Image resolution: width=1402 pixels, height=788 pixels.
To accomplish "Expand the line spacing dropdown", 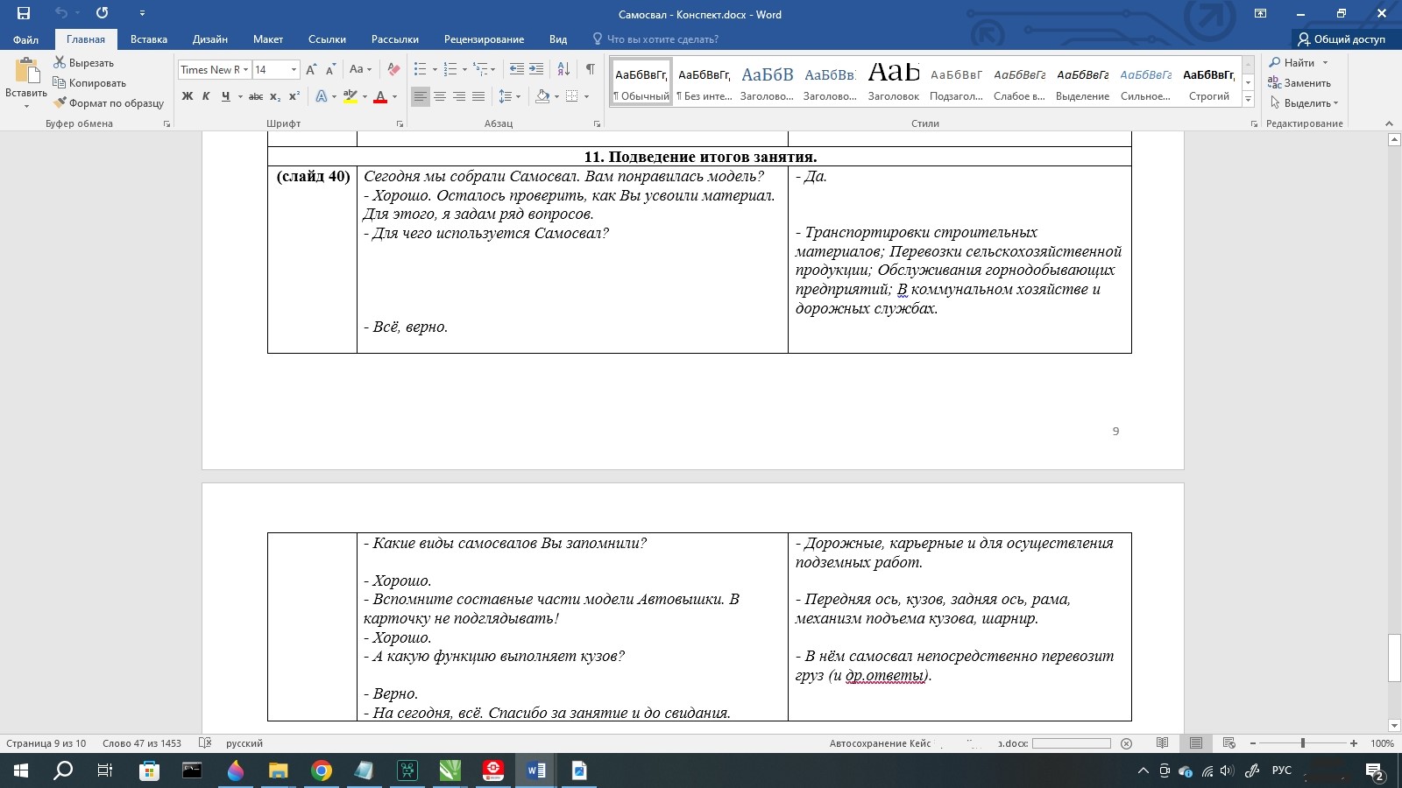I will [518, 96].
